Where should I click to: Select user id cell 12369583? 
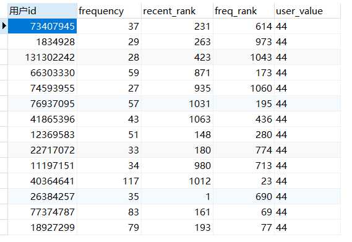pyautogui.click(x=42, y=134)
